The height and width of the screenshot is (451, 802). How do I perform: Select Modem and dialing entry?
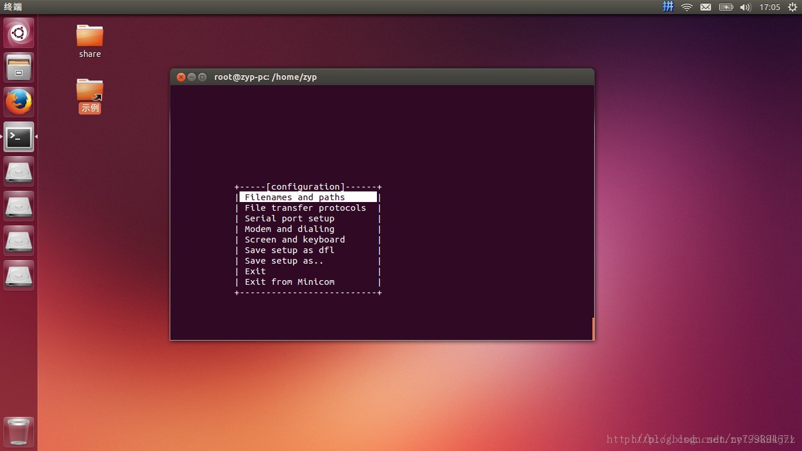[289, 229]
